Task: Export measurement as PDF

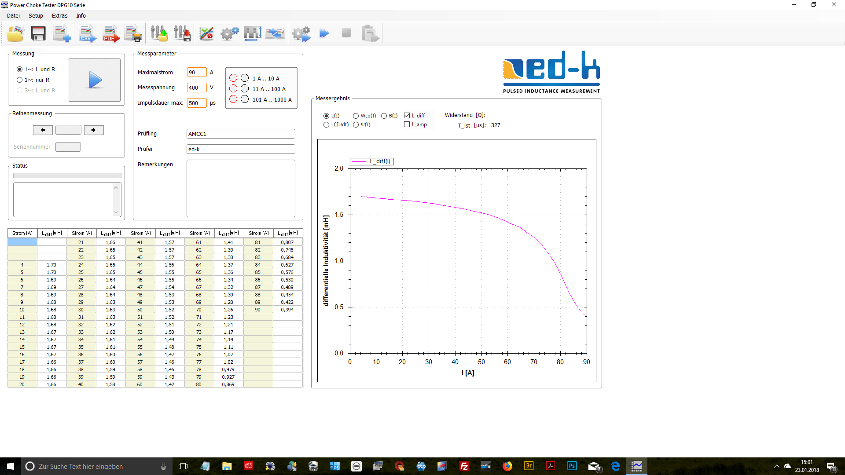Action: pyautogui.click(x=110, y=33)
